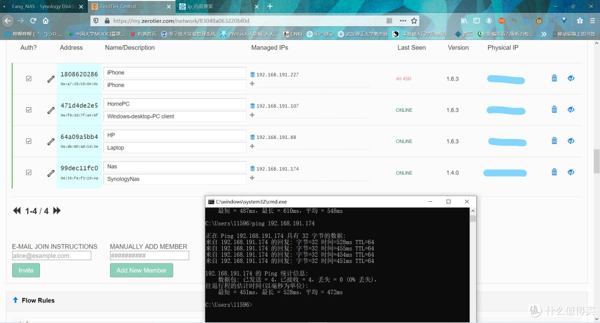Add managed IP plus for Nas row
This screenshot has width=600, height=323.
tap(252, 177)
